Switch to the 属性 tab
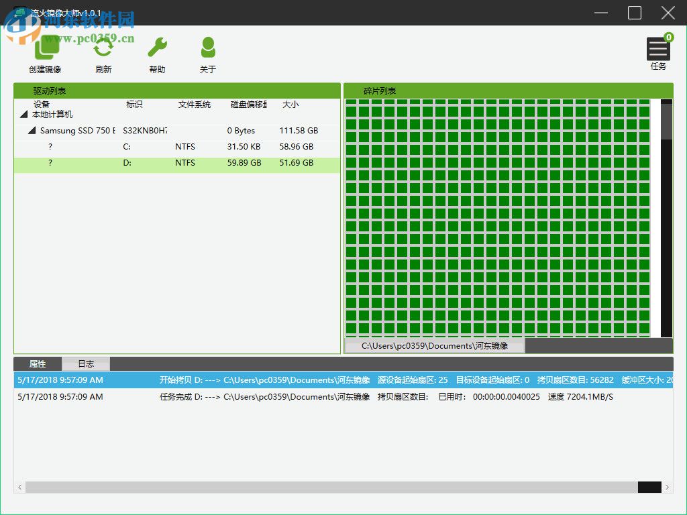The width and height of the screenshot is (687, 515). click(38, 364)
